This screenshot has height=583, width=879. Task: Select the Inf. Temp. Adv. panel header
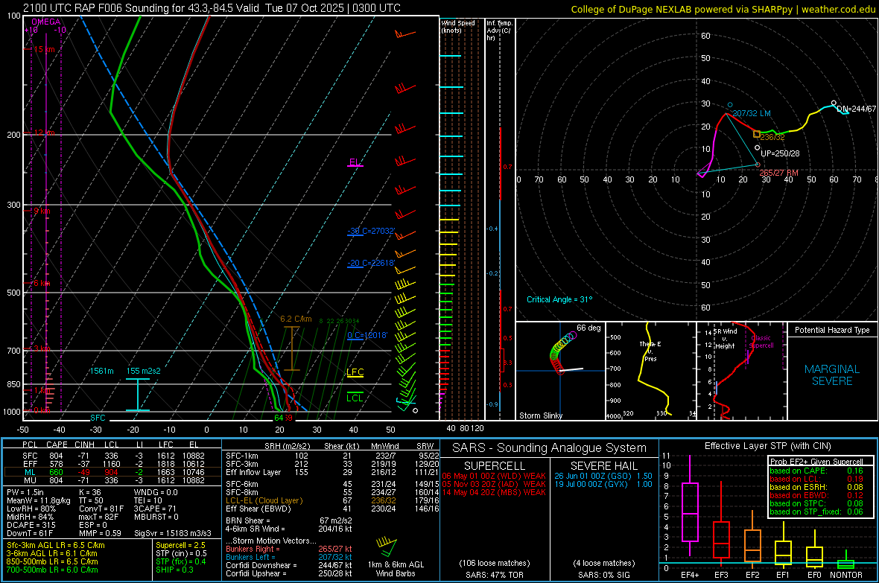pyautogui.click(x=499, y=31)
